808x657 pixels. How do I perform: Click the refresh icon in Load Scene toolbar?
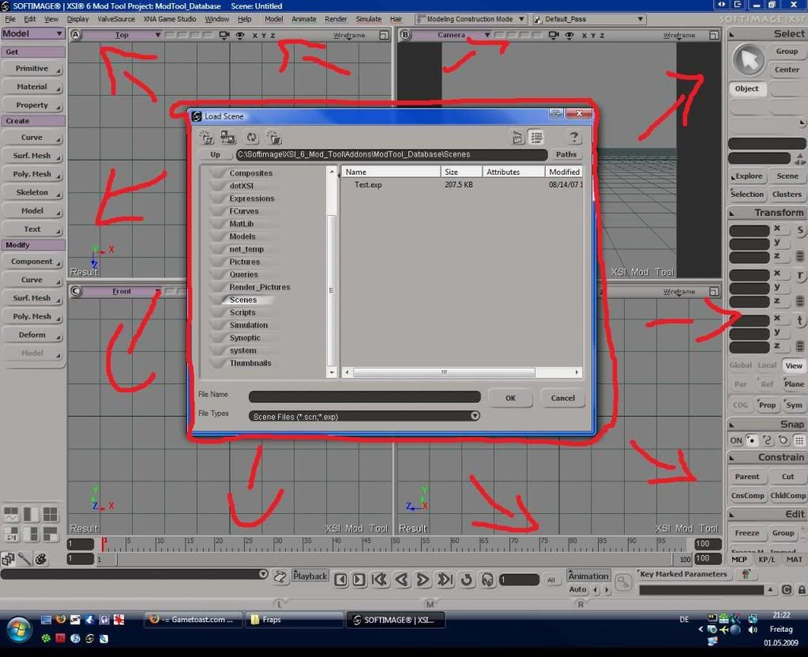pyautogui.click(x=251, y=138)
